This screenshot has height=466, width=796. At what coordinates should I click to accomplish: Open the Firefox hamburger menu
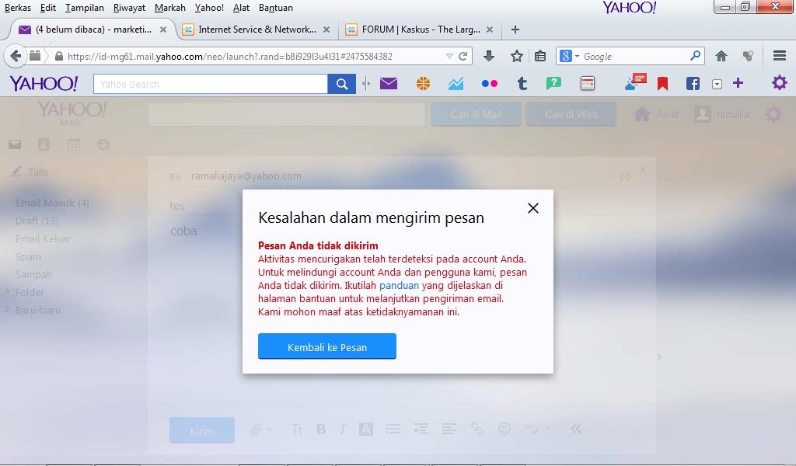tap(779, 56)
